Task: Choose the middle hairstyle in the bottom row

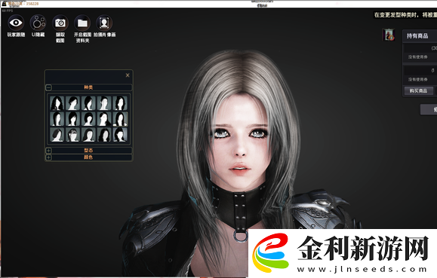Action: (88, 135)
